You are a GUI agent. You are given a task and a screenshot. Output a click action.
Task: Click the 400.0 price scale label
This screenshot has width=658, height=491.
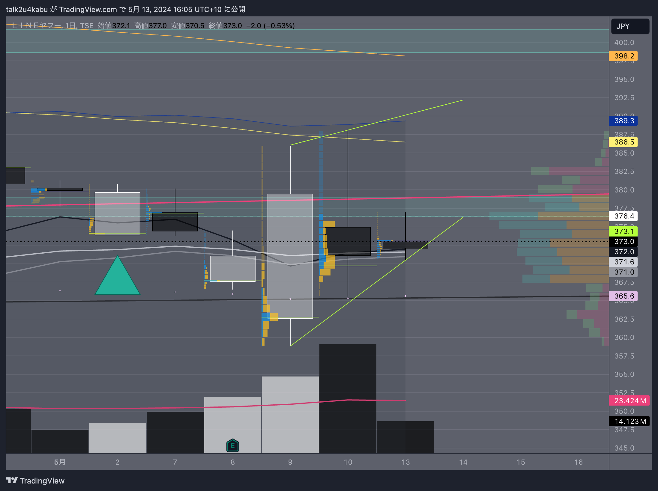tap(624, 43)
